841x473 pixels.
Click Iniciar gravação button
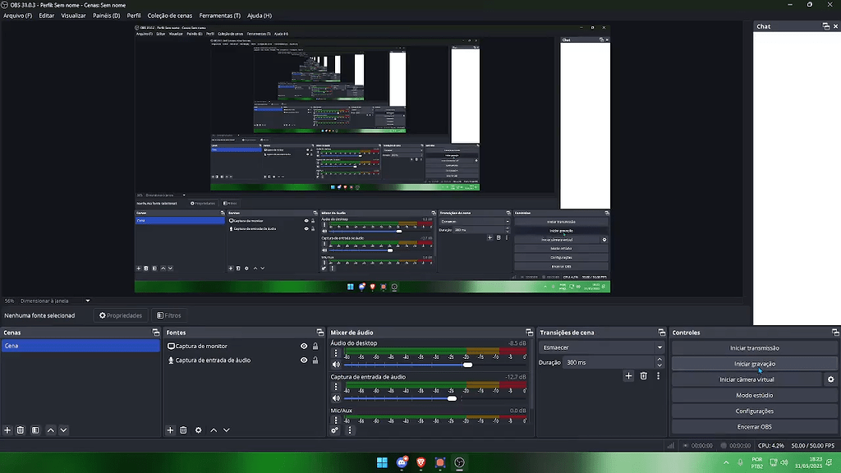pyautogui.click(x=754, y=364)
